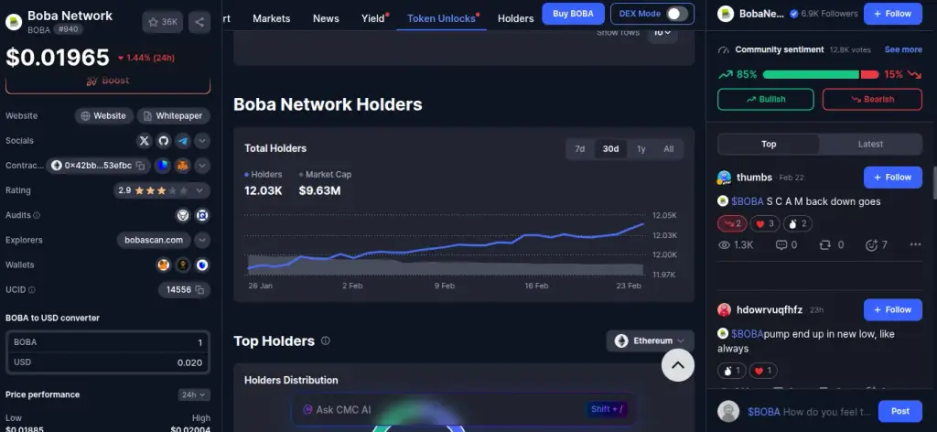The height and width of the screenshot is (432, 937).
Task: Open more options menu on thumbs post
Action: pos(915,244)
